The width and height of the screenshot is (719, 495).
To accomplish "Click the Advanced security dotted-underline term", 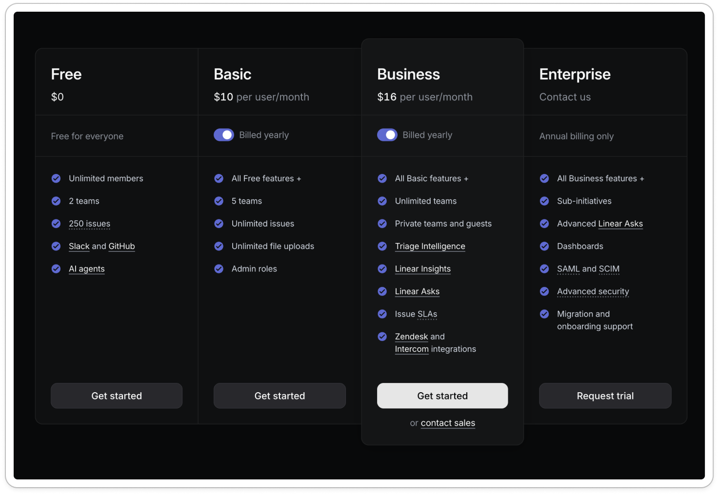I will click(593, 291).
